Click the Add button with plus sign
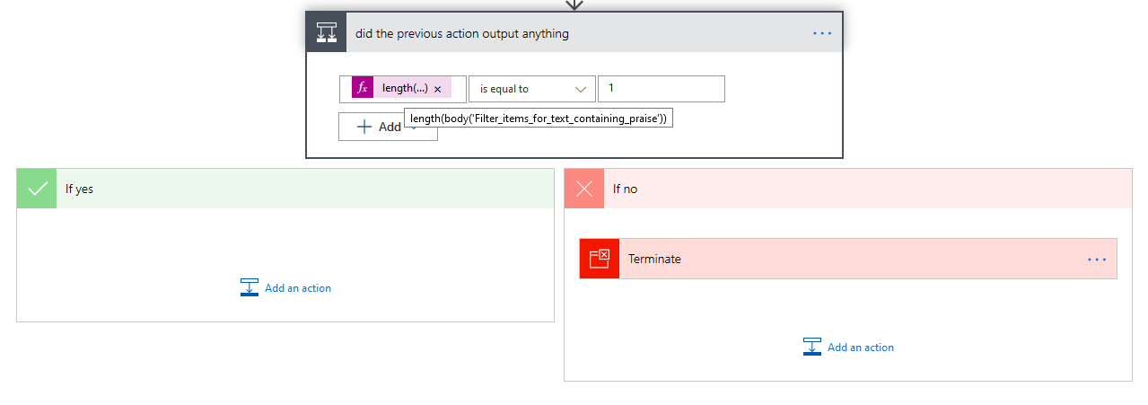The width and height of the screenshot is (1148, 405). click(x=379, y=128)
